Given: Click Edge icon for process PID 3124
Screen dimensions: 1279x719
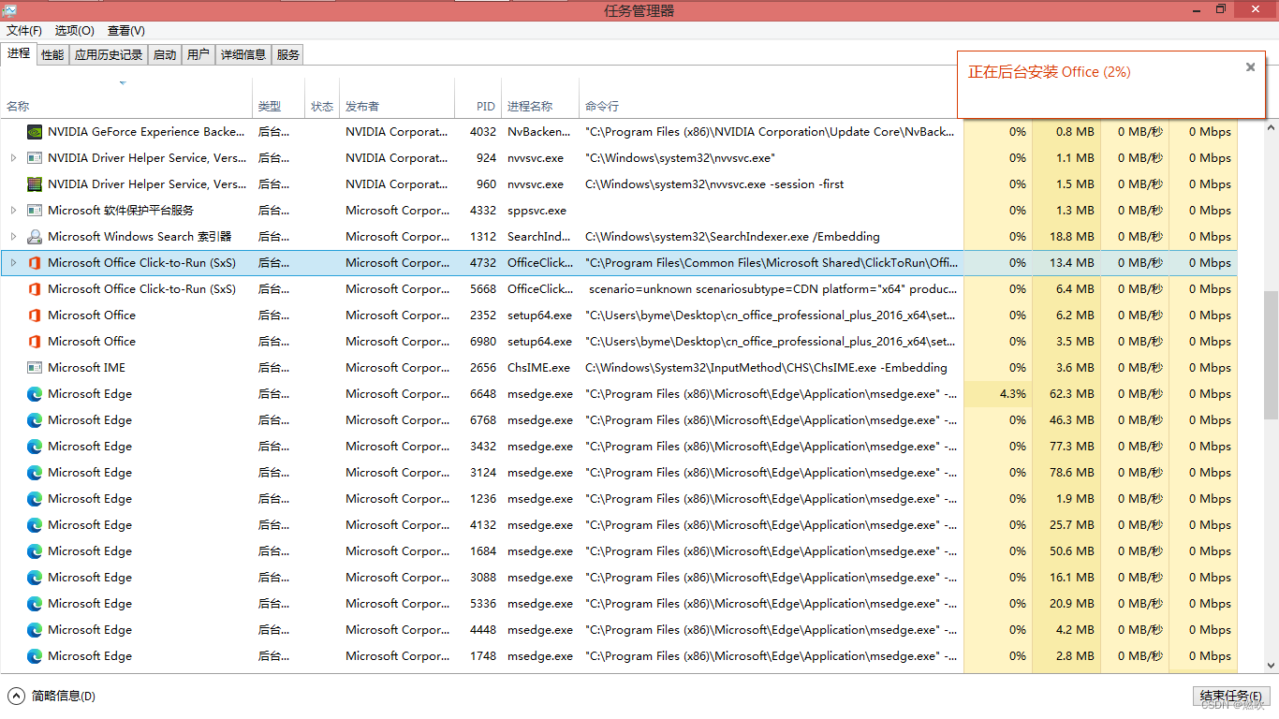Looking at the screenshot, I should 35,473.
